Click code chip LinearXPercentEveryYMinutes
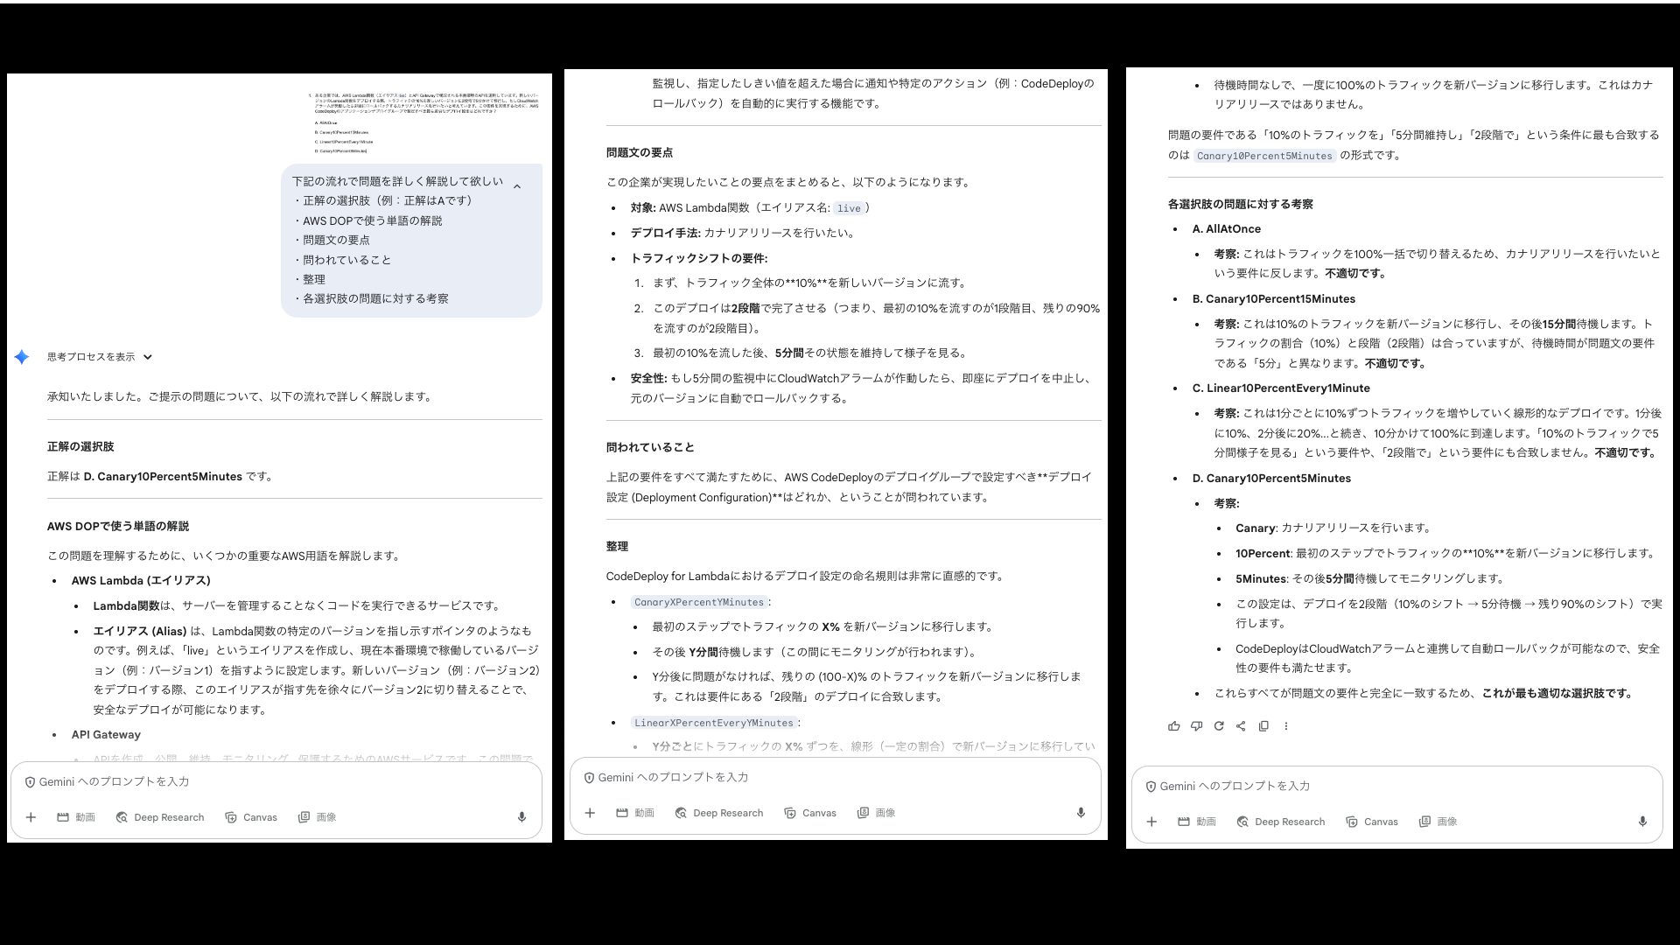Viewport: 1680px width, 945px height. (x=714, y=723)
